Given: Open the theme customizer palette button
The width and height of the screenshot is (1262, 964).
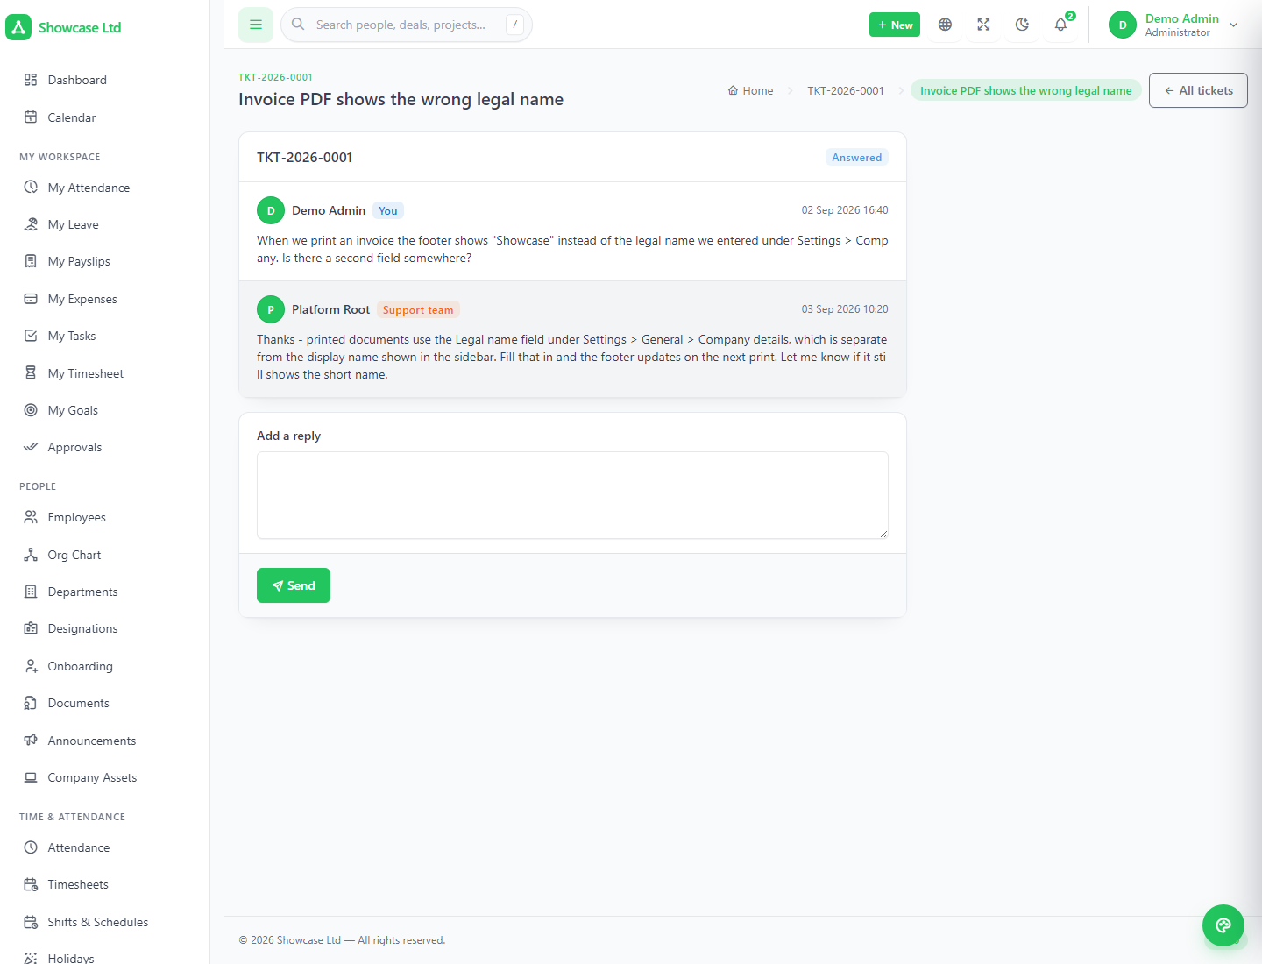Looking at the screenshot, I should pos(1223,925).
